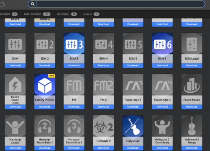Download the FM 2 soundbank
Viewport: 210px width, 151px height.
click(104, 107)
